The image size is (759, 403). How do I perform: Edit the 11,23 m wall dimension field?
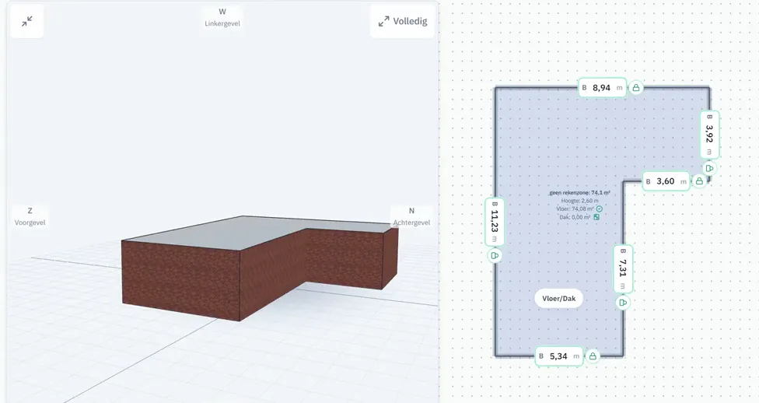(x=495, y=222)
